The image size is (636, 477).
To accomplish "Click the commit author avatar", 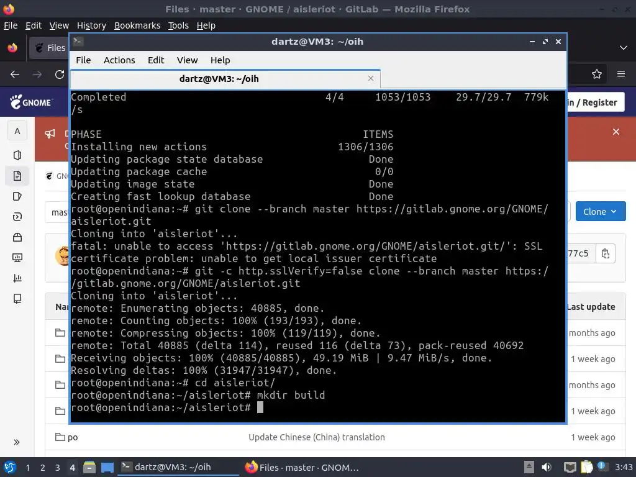I will pos(63,255).
